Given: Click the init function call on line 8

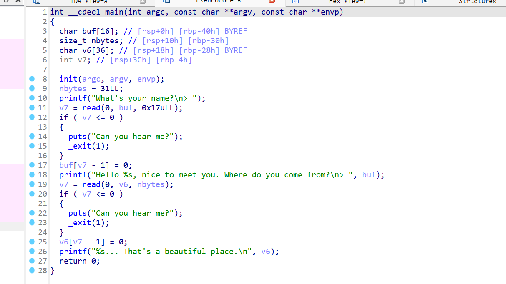Looking at the screenshot, I should [68, 79].
